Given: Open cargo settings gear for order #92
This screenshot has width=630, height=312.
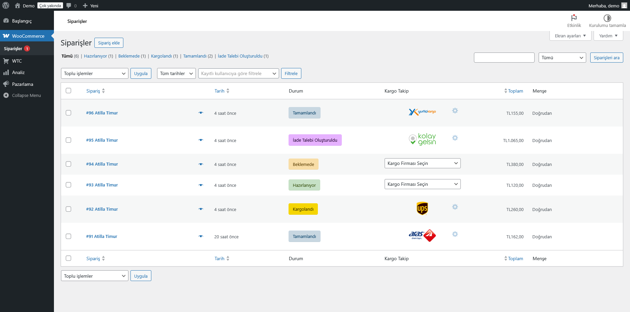Looking at the screenshot, I should pyautogui.click(x=455, y=207).
